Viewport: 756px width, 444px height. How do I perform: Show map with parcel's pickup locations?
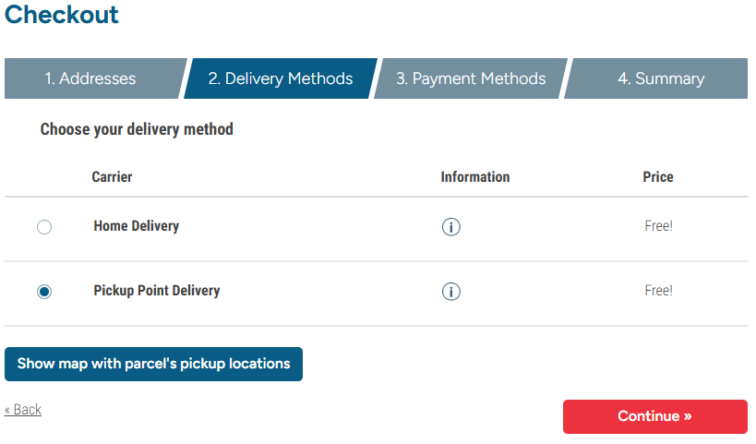(x=153, y=364)
